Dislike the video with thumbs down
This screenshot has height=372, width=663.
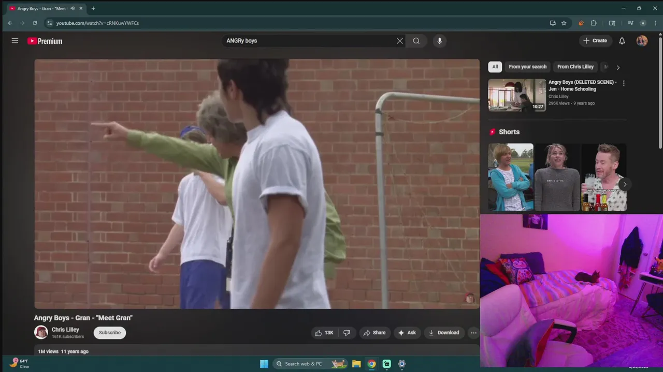tap(347, 333)
